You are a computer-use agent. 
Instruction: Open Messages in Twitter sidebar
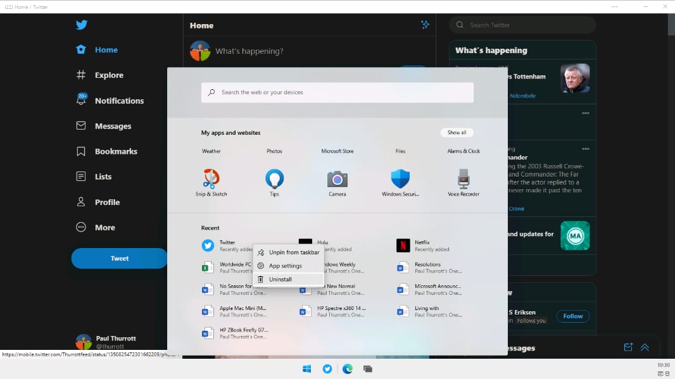(103, 126)
